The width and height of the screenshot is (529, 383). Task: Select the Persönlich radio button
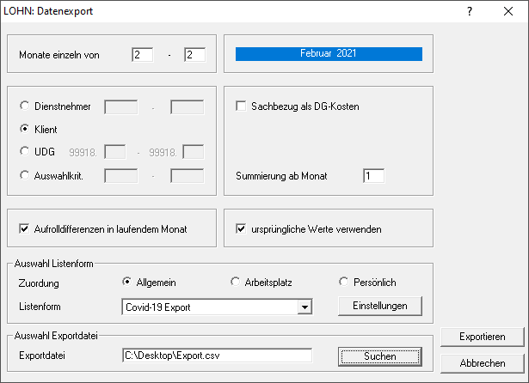click(x=344, y=282)
